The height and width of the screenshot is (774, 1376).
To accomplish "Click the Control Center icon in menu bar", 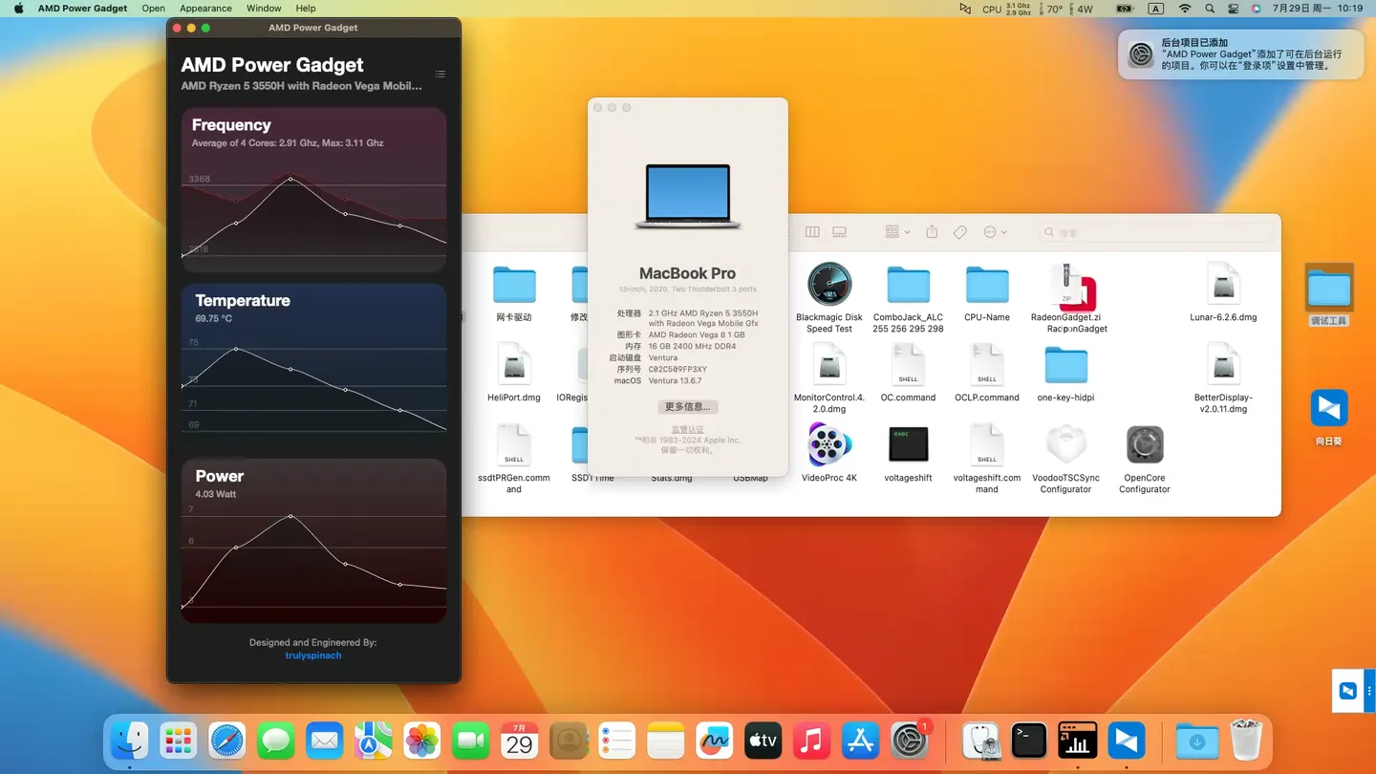I will (1233, 9).
